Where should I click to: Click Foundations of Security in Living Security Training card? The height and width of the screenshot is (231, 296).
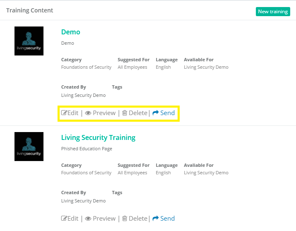(x=86, y=173)
